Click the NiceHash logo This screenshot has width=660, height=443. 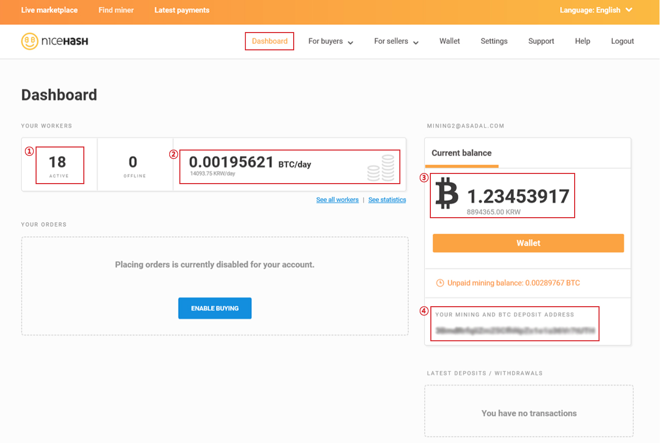[55, 41]
